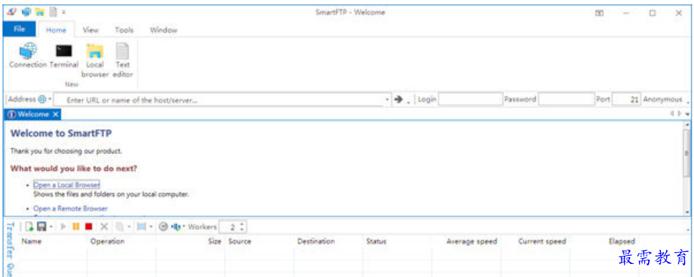Open the save queue dropdown arrow
Viewport: 694px width, 277px height.
click(52, 227)
